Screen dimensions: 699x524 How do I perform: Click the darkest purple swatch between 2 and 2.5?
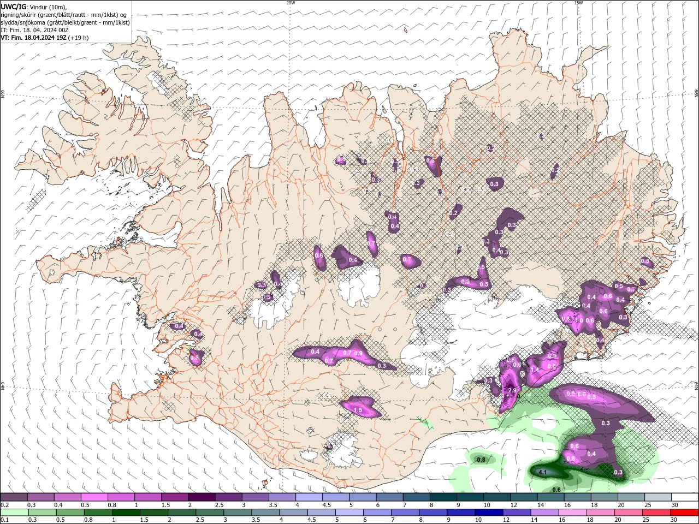coord(202,497)
